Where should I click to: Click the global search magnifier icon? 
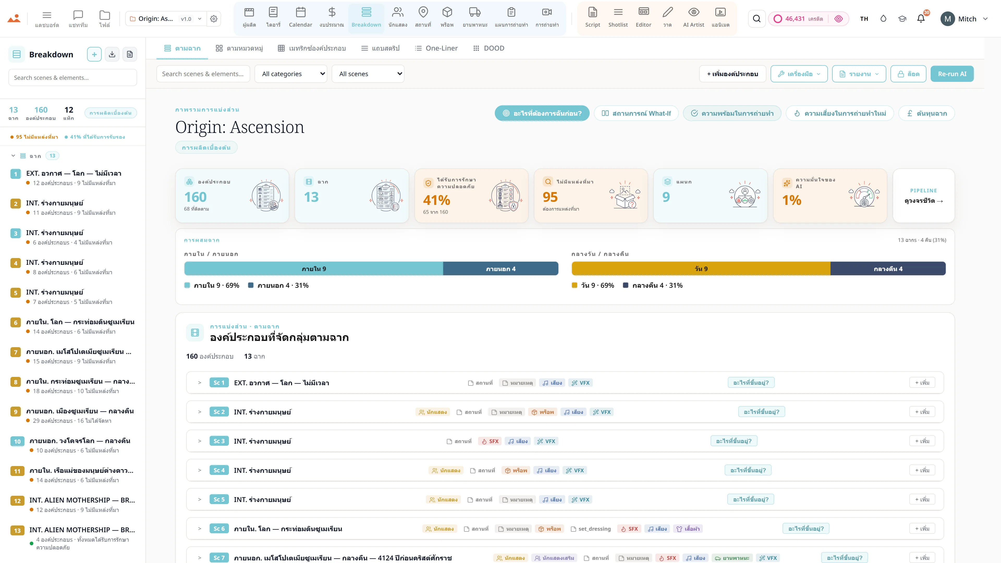[x=756, y=19]
